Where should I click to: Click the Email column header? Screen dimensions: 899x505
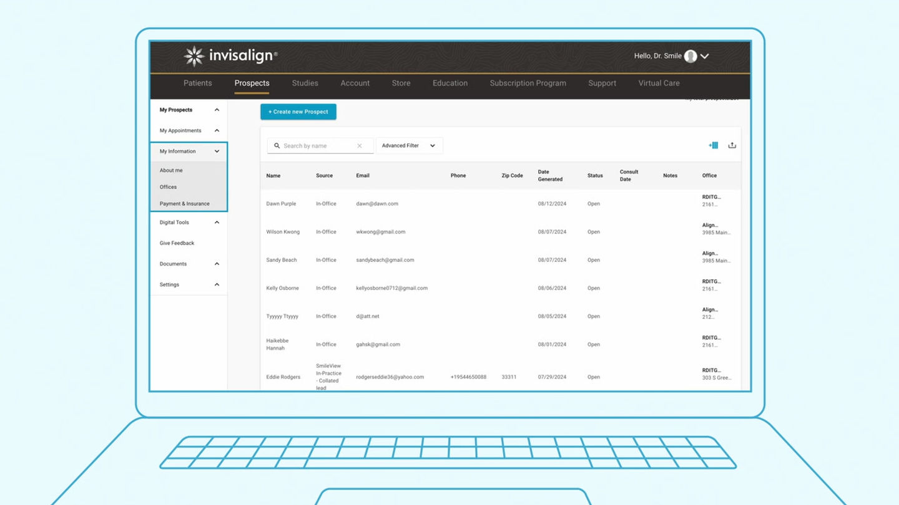tap(363, 176)
